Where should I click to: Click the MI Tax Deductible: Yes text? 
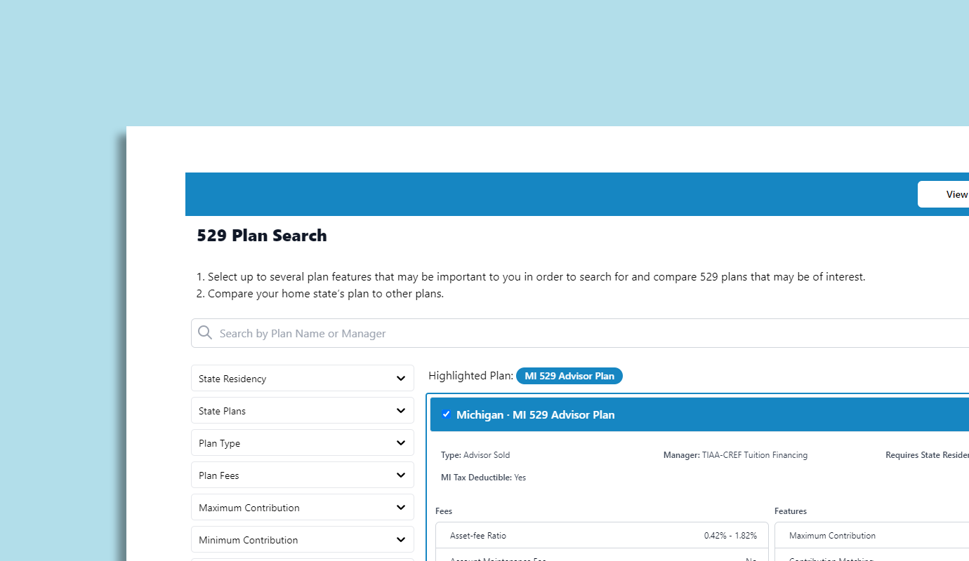(x=483, y=478)
